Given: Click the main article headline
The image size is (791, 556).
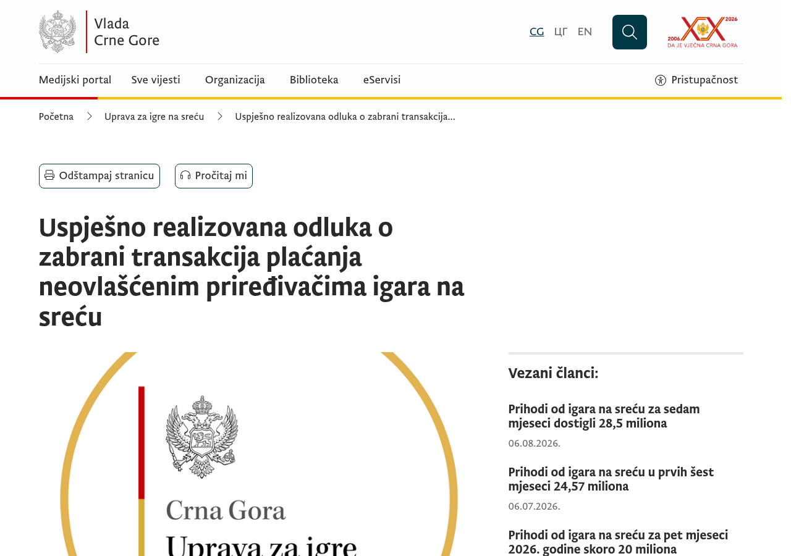Looking at the screenshot, I should pos(252,272).
